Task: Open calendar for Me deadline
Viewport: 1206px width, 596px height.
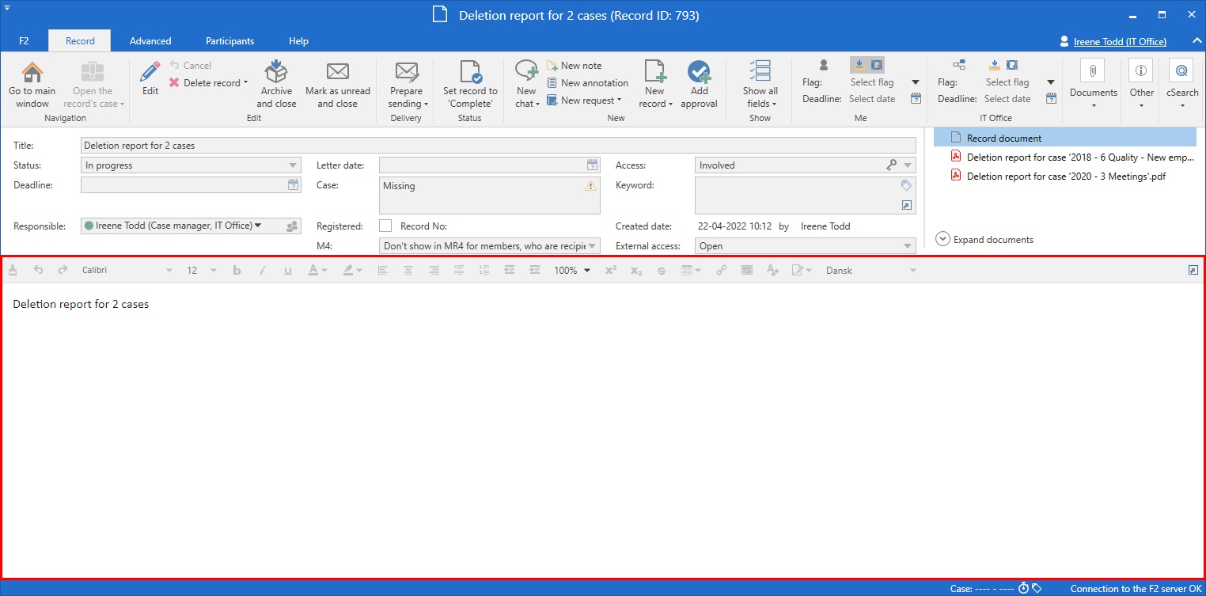Action: click(916, 99)
